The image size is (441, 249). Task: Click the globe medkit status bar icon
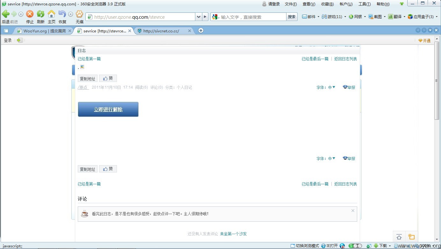click(x=342, y=246)
